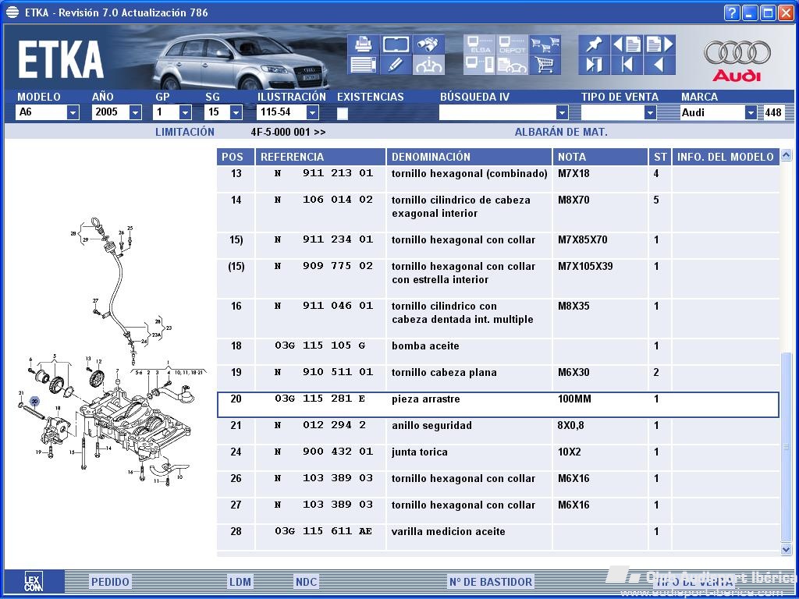Click the ETKA title bar app icon
Image resolution: width=799 pixels, height=599 pixels.
click(x=12, y=12)
